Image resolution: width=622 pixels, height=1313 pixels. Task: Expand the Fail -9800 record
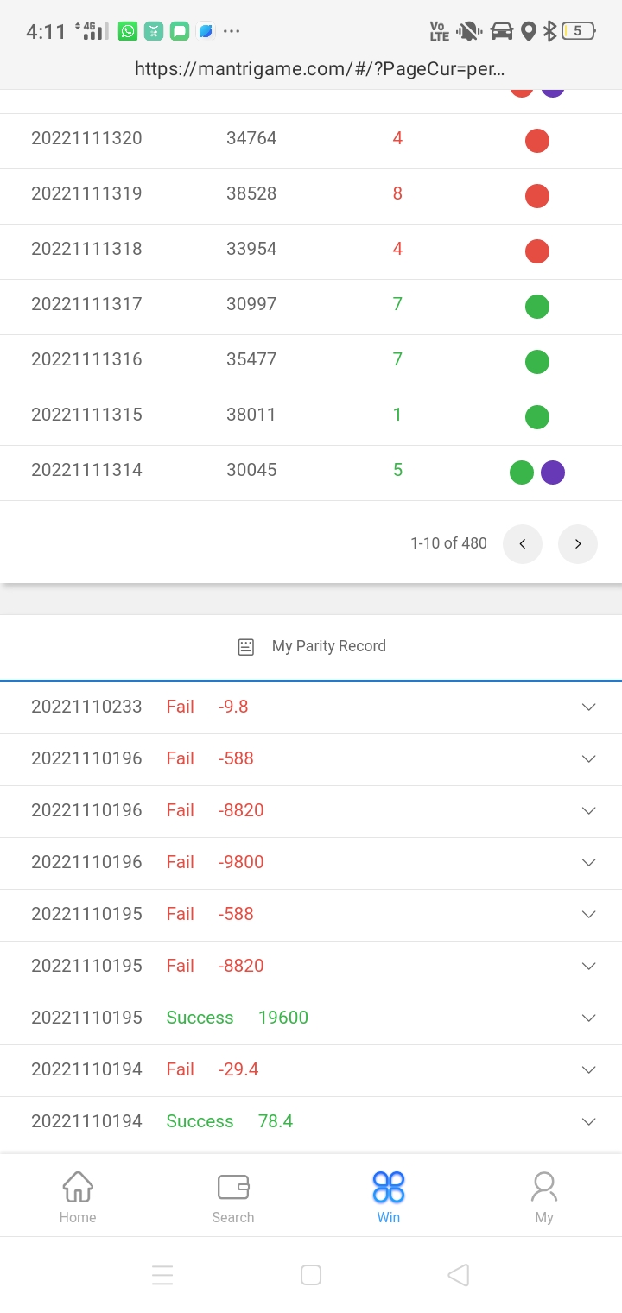tap(588, 863)
